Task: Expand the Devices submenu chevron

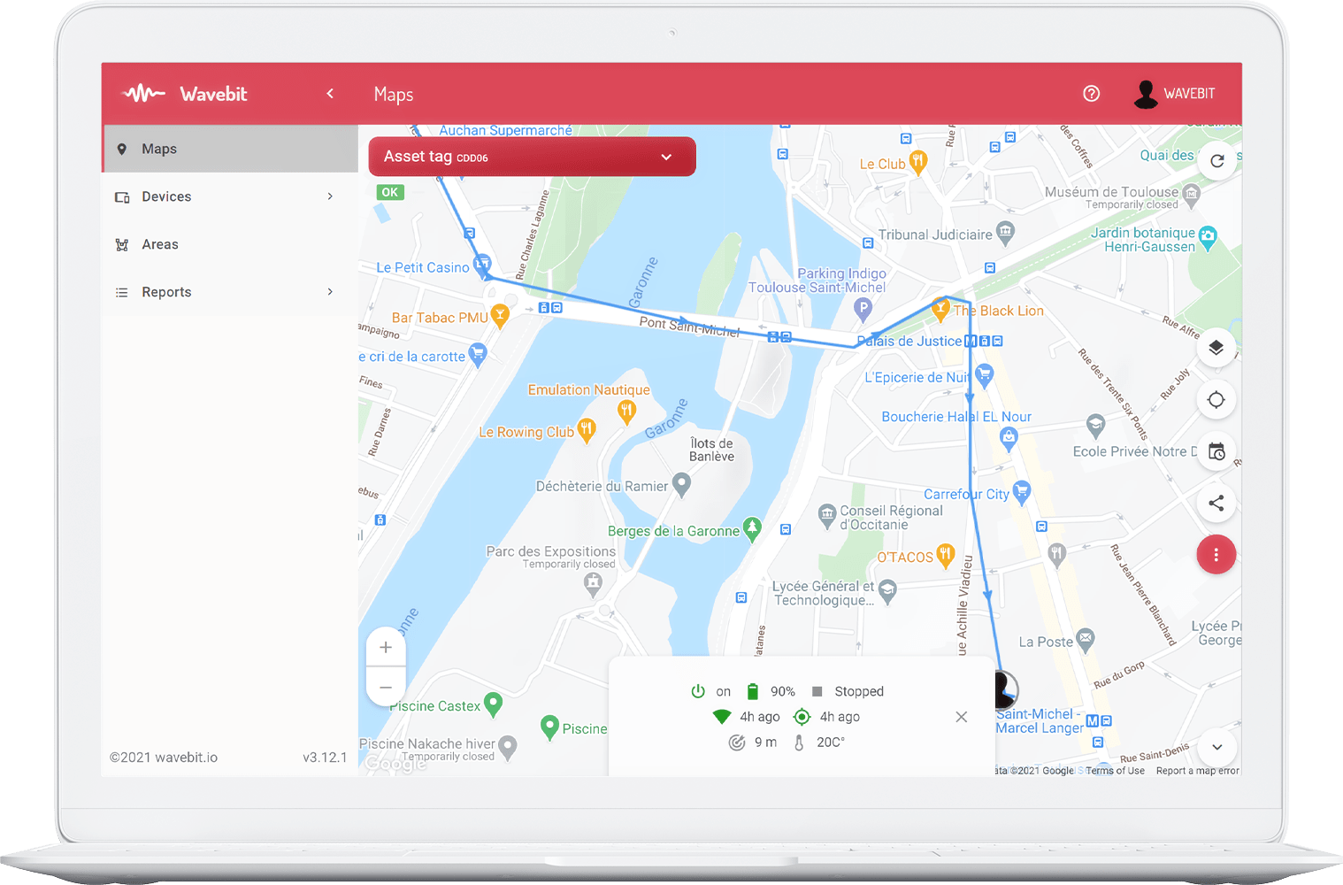Action: (x=330, y=196)
